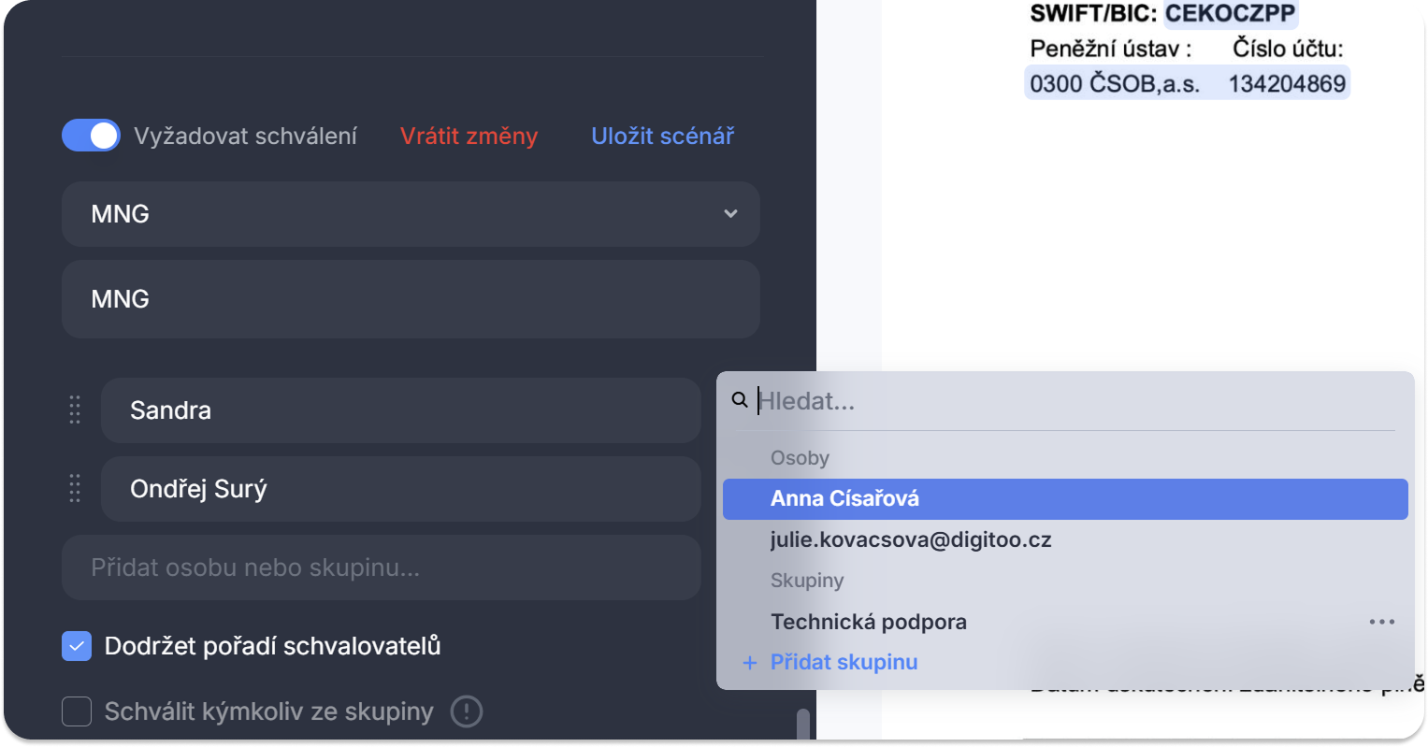1428x747 pixels.
Task: Click info icon beside Schválit kýmkoliv ze skupiny
Action: (x=466, y=711)
